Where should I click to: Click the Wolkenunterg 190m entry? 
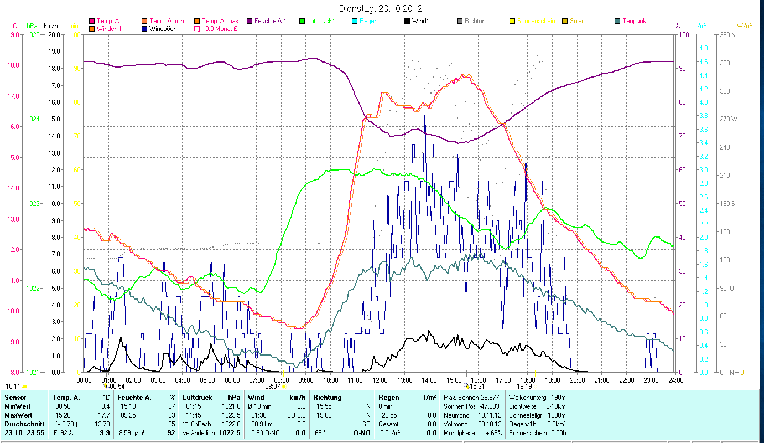[537, 398]
